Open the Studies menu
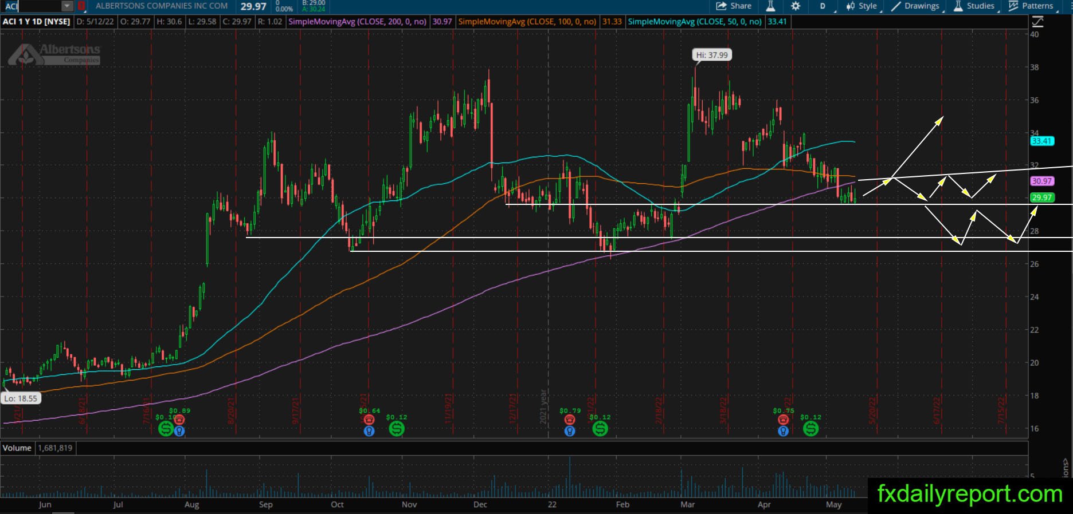 pyautogui.click(x=976, y=6)
